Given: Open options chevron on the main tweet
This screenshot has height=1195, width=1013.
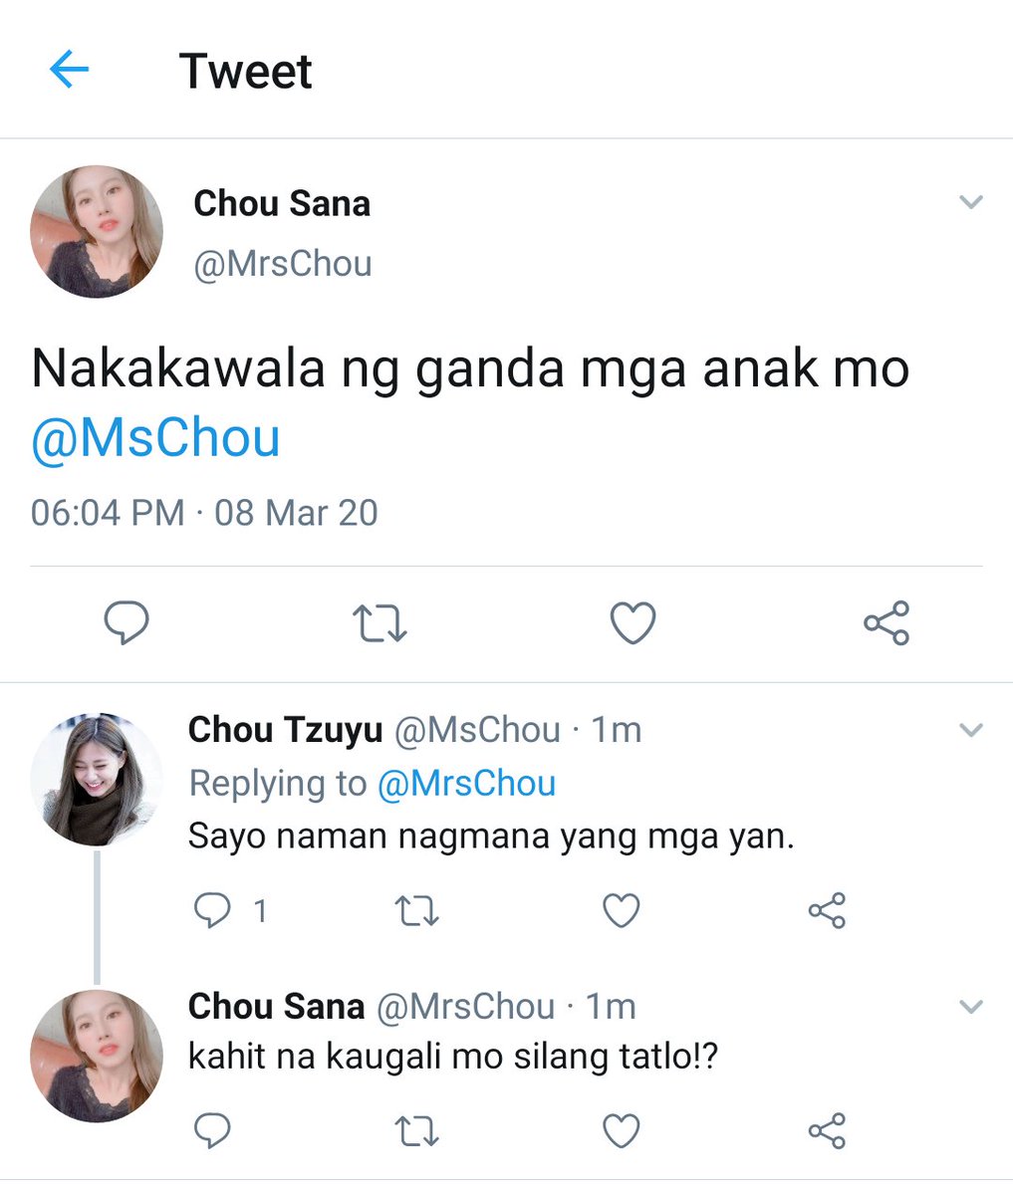Looking at the screenshot, I should (970, 202).
